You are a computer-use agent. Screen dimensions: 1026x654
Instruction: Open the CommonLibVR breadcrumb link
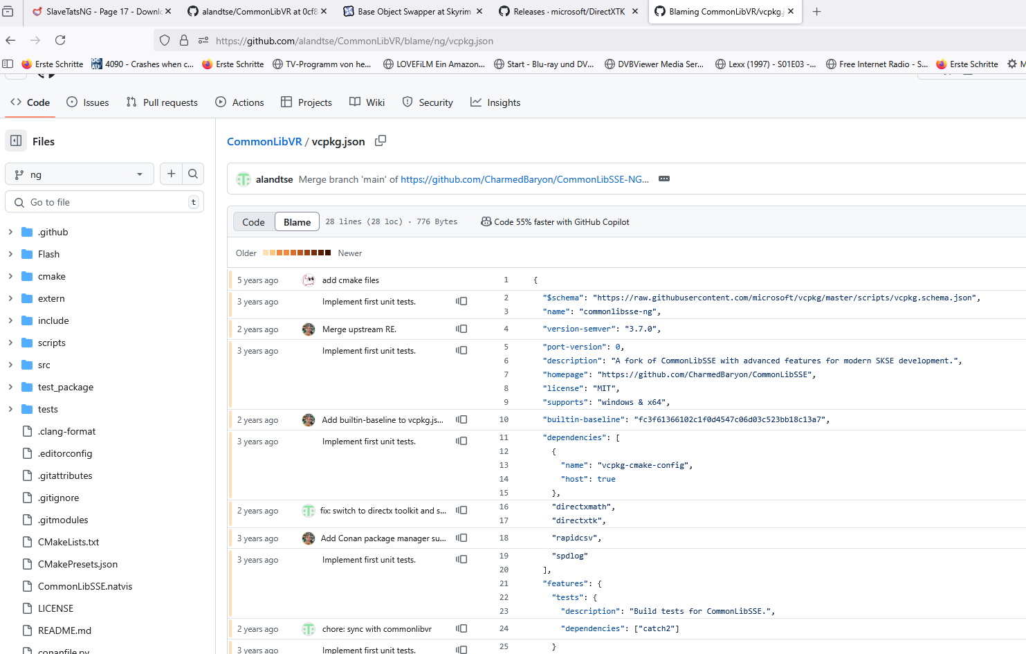click(264, 141)
